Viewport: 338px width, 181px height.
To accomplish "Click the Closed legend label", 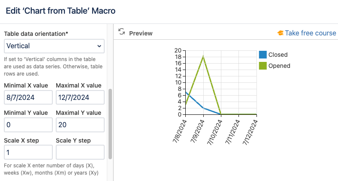I will point(278,55).
